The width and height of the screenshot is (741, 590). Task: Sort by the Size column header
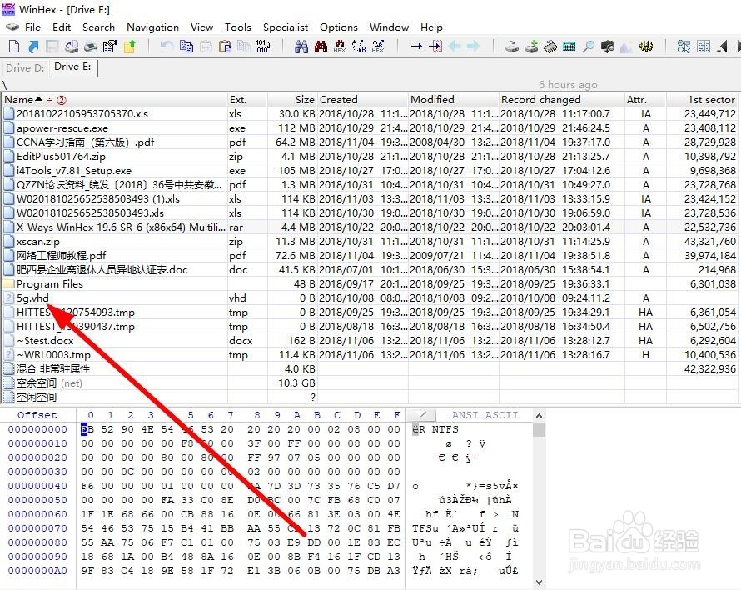coord(292,100)
